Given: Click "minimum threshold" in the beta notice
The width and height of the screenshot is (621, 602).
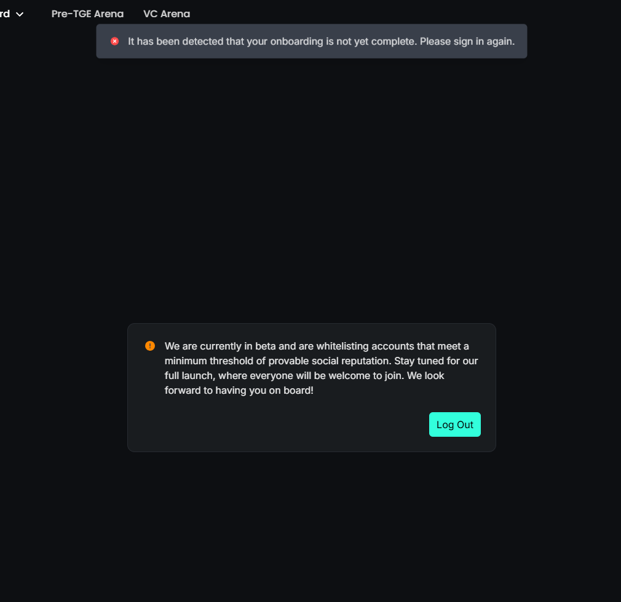Looking at the screenshot, I should (206, 361).
